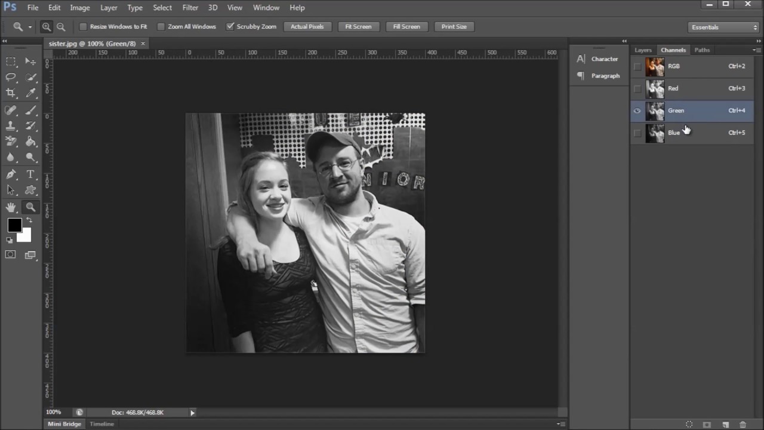Hide the Green channel eye icon
The image size is (764, 430).
(x=637, y=110)
